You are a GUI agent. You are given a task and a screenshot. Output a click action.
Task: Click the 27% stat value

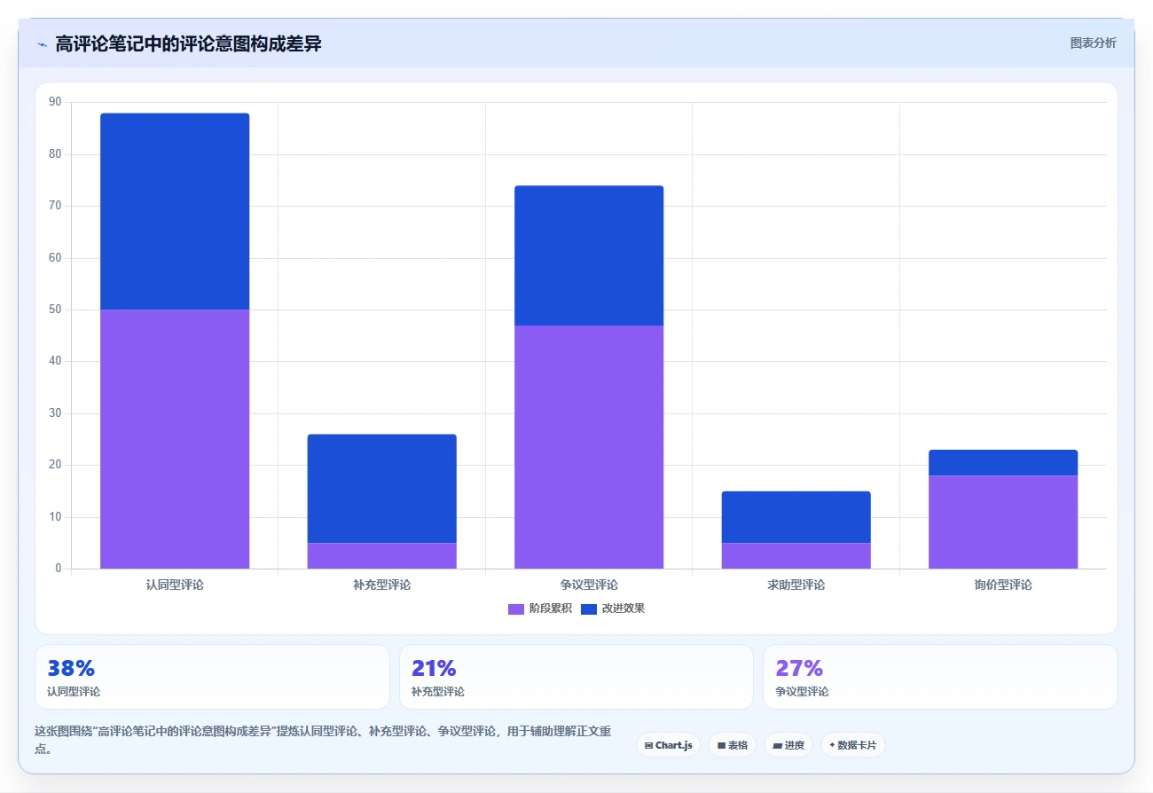click(x=799, y=668)
